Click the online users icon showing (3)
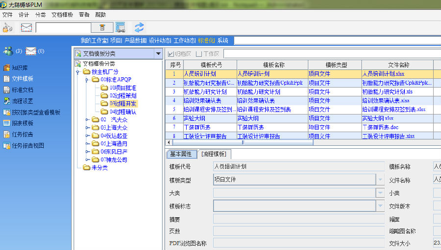441x250 pixels. coord(8,51)
